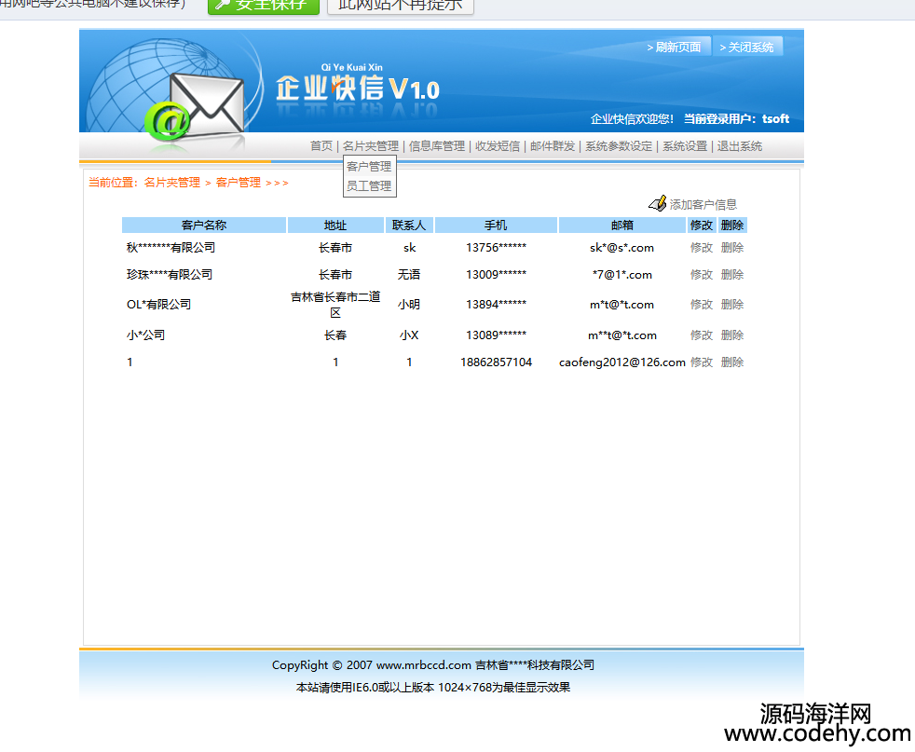Click 删除 for the OL*有限公司 row
The image size is (915, 752).
(732, 304)
